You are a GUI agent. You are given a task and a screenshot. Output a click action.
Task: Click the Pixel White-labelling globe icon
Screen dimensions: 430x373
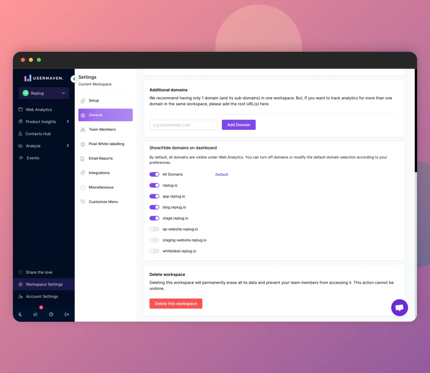click(x=83, y=144)
